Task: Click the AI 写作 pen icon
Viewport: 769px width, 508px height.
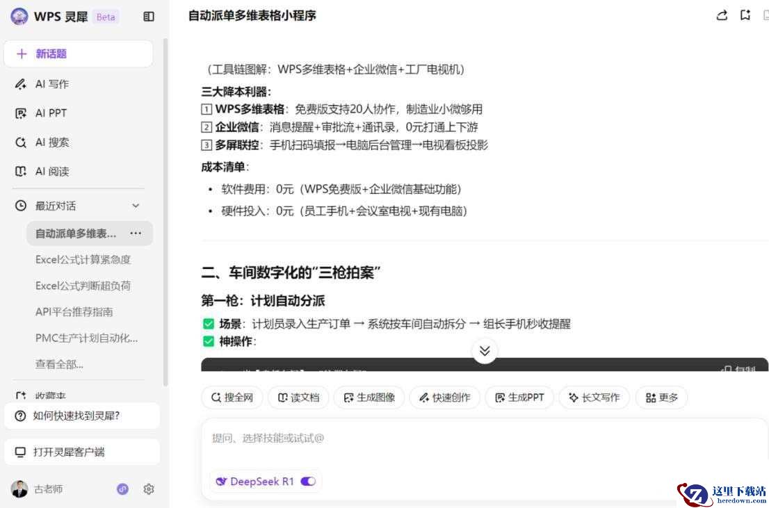Action: point(21,84)
